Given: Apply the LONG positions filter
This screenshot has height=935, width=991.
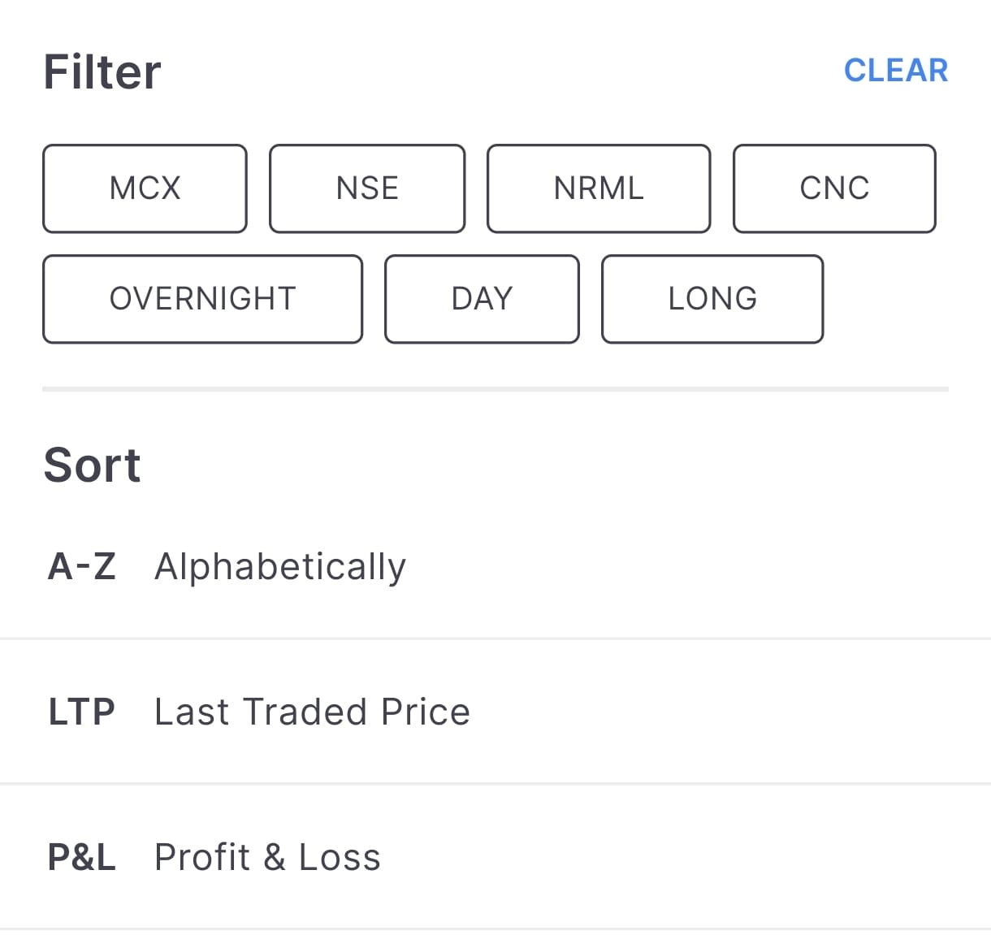Looking at the screenshot, I should (712, 299).
